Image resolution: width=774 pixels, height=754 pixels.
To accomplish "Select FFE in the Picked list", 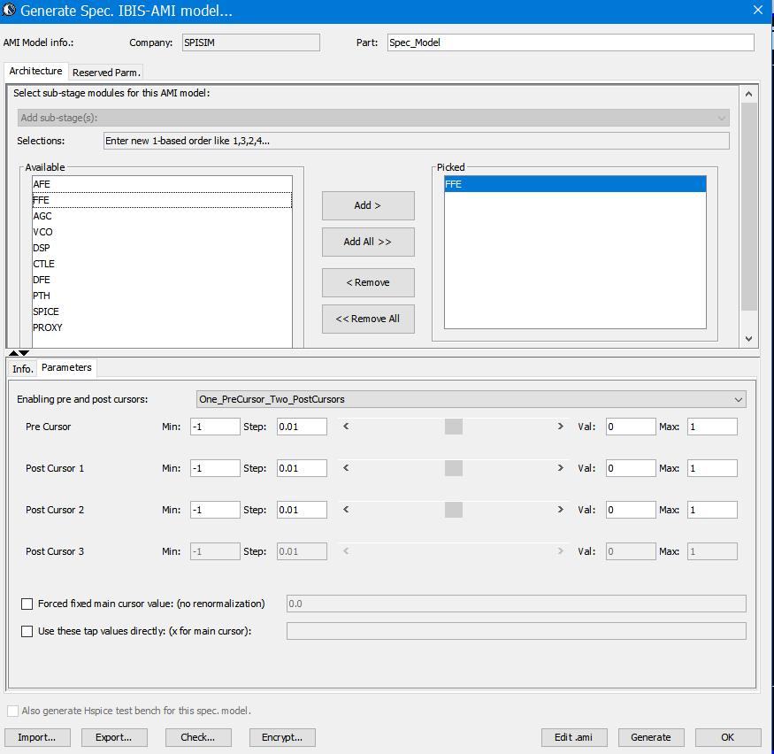I will pyautogui.click(x=574, y=184).
